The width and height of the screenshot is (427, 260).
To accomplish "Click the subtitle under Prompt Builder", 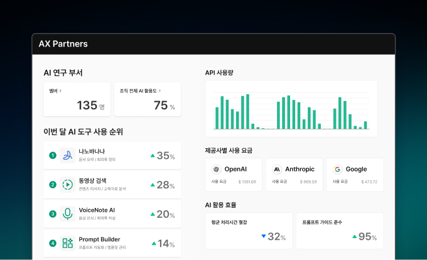I will coord(102,247).
